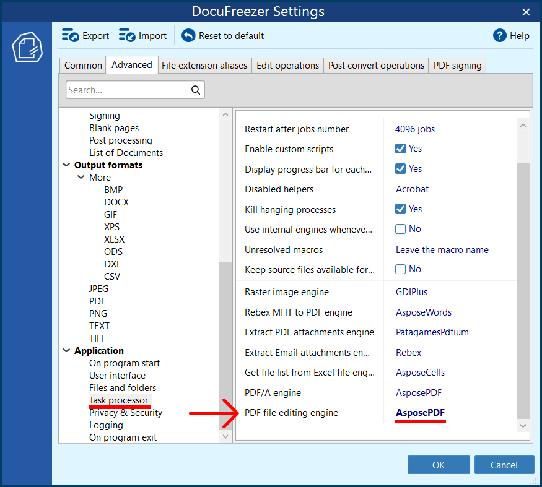Select ODS output format

click(113, 252)
